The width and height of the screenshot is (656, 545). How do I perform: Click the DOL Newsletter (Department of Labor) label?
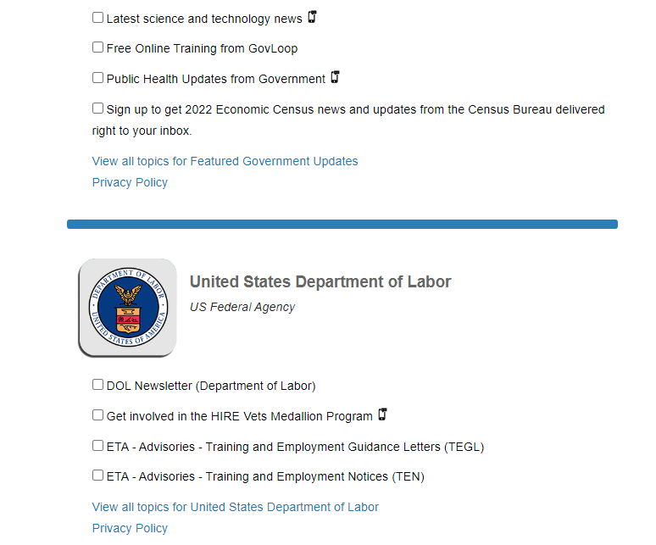point(211,386)
